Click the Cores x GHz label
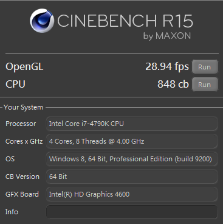Viewport: 223px width, 224px height. 24,141
